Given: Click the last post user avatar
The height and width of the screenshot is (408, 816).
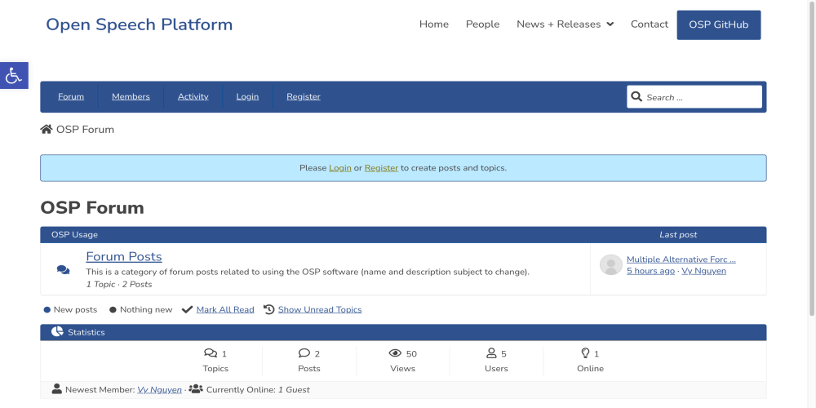Looking at the screenshot, I should 610,265.
